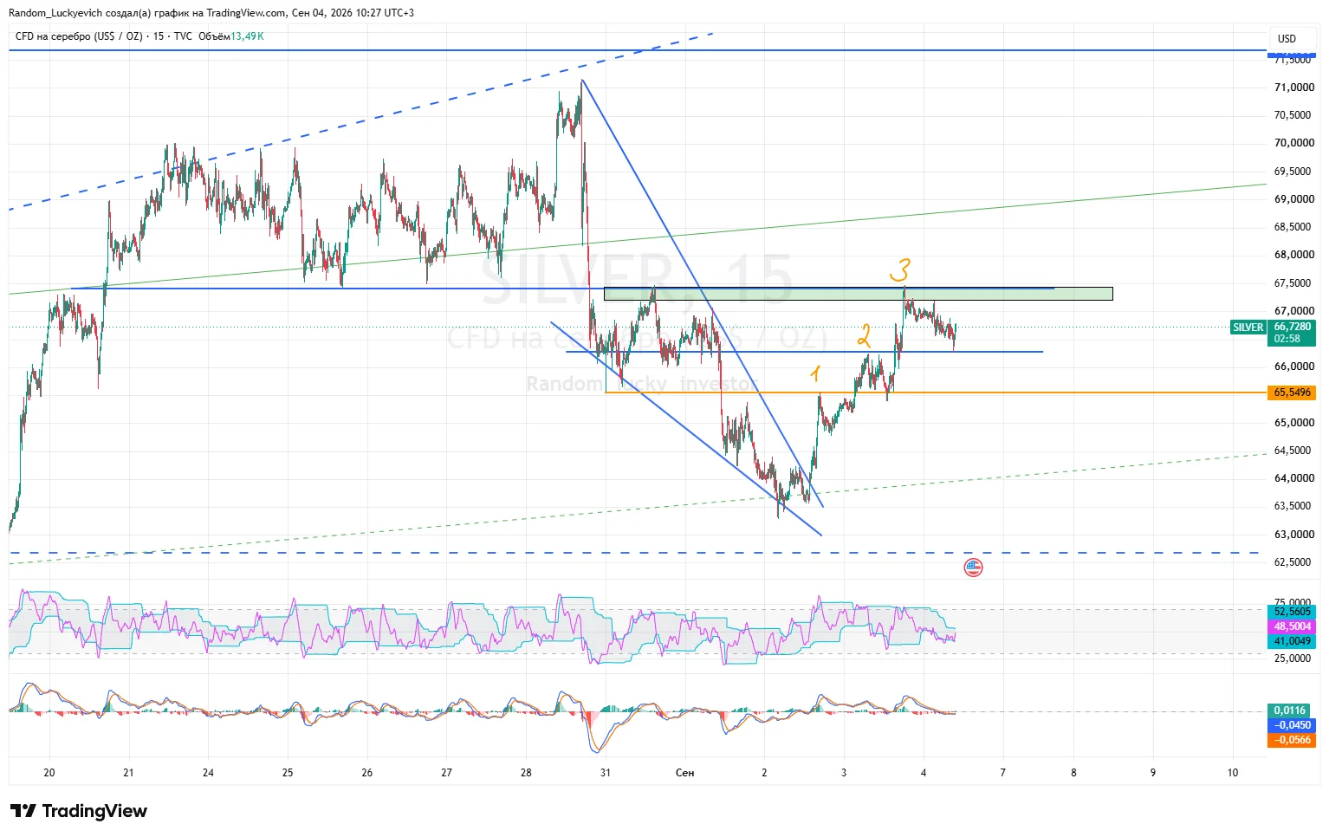The image size is (1329, 837).
Task: Select the indicator value label 52,5605
Action: point(1292,612)
